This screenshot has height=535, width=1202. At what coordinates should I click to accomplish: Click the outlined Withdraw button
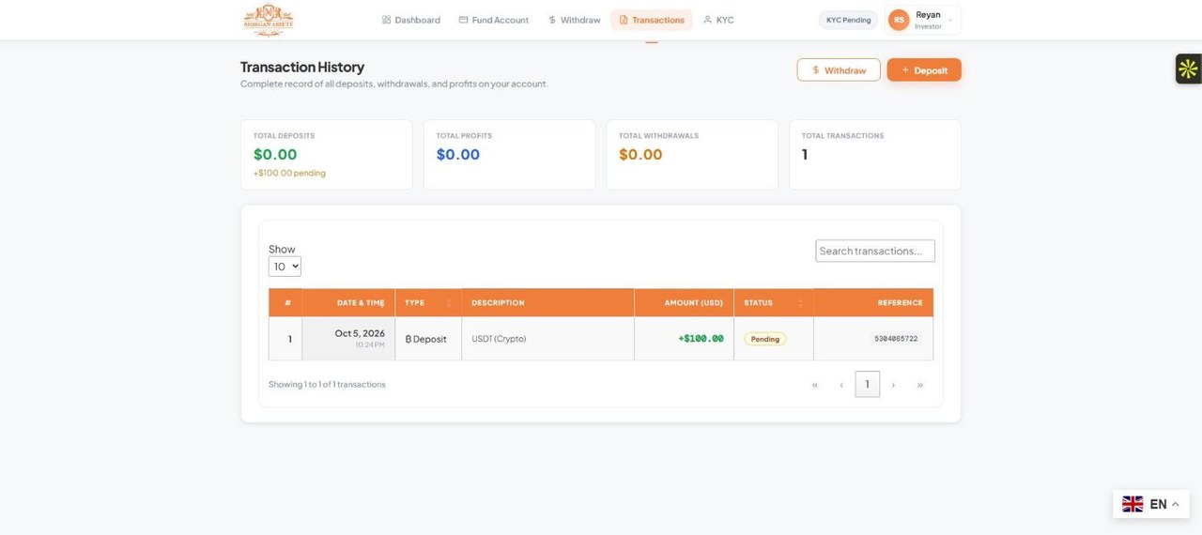coord(839,70)
